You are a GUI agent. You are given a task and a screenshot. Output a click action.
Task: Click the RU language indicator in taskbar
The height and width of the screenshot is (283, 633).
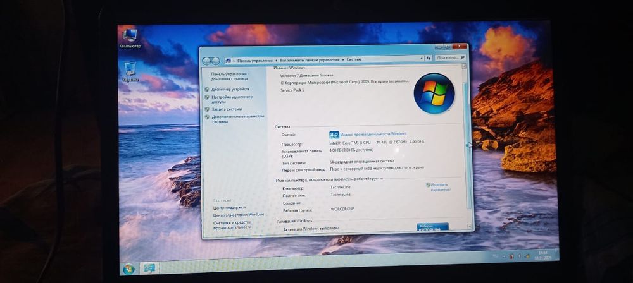pos(496,257)
